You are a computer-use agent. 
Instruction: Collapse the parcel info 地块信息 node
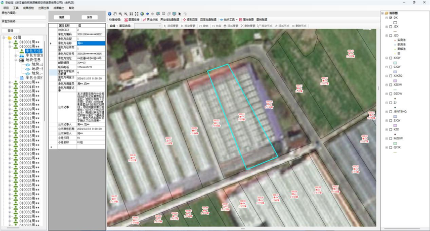[x=16, y=60]
